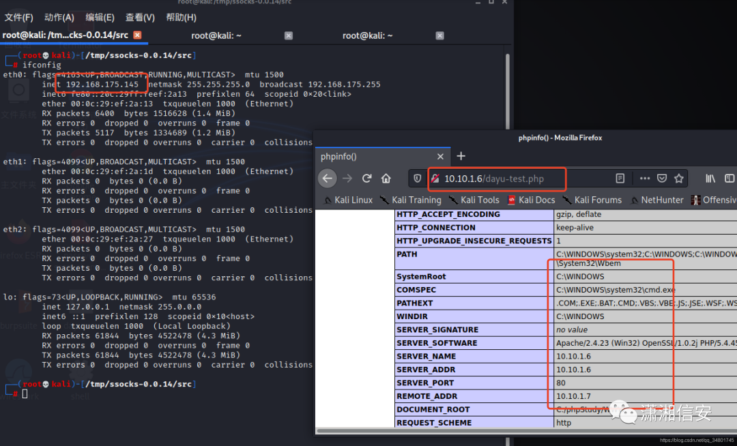737x446 pixels.
Task: Save page to Pocket
Action: (x=662, y=179)
